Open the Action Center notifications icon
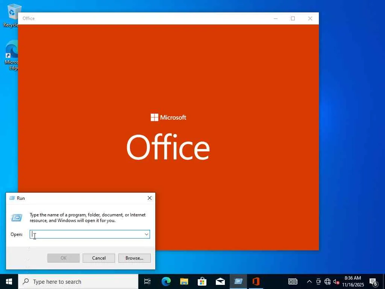Screen dimensions: 385x289 point(373,282)
